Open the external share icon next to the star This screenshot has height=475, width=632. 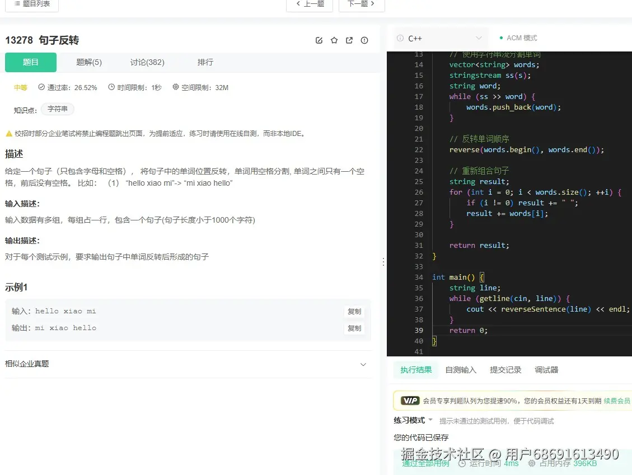(x=349, y=40)
